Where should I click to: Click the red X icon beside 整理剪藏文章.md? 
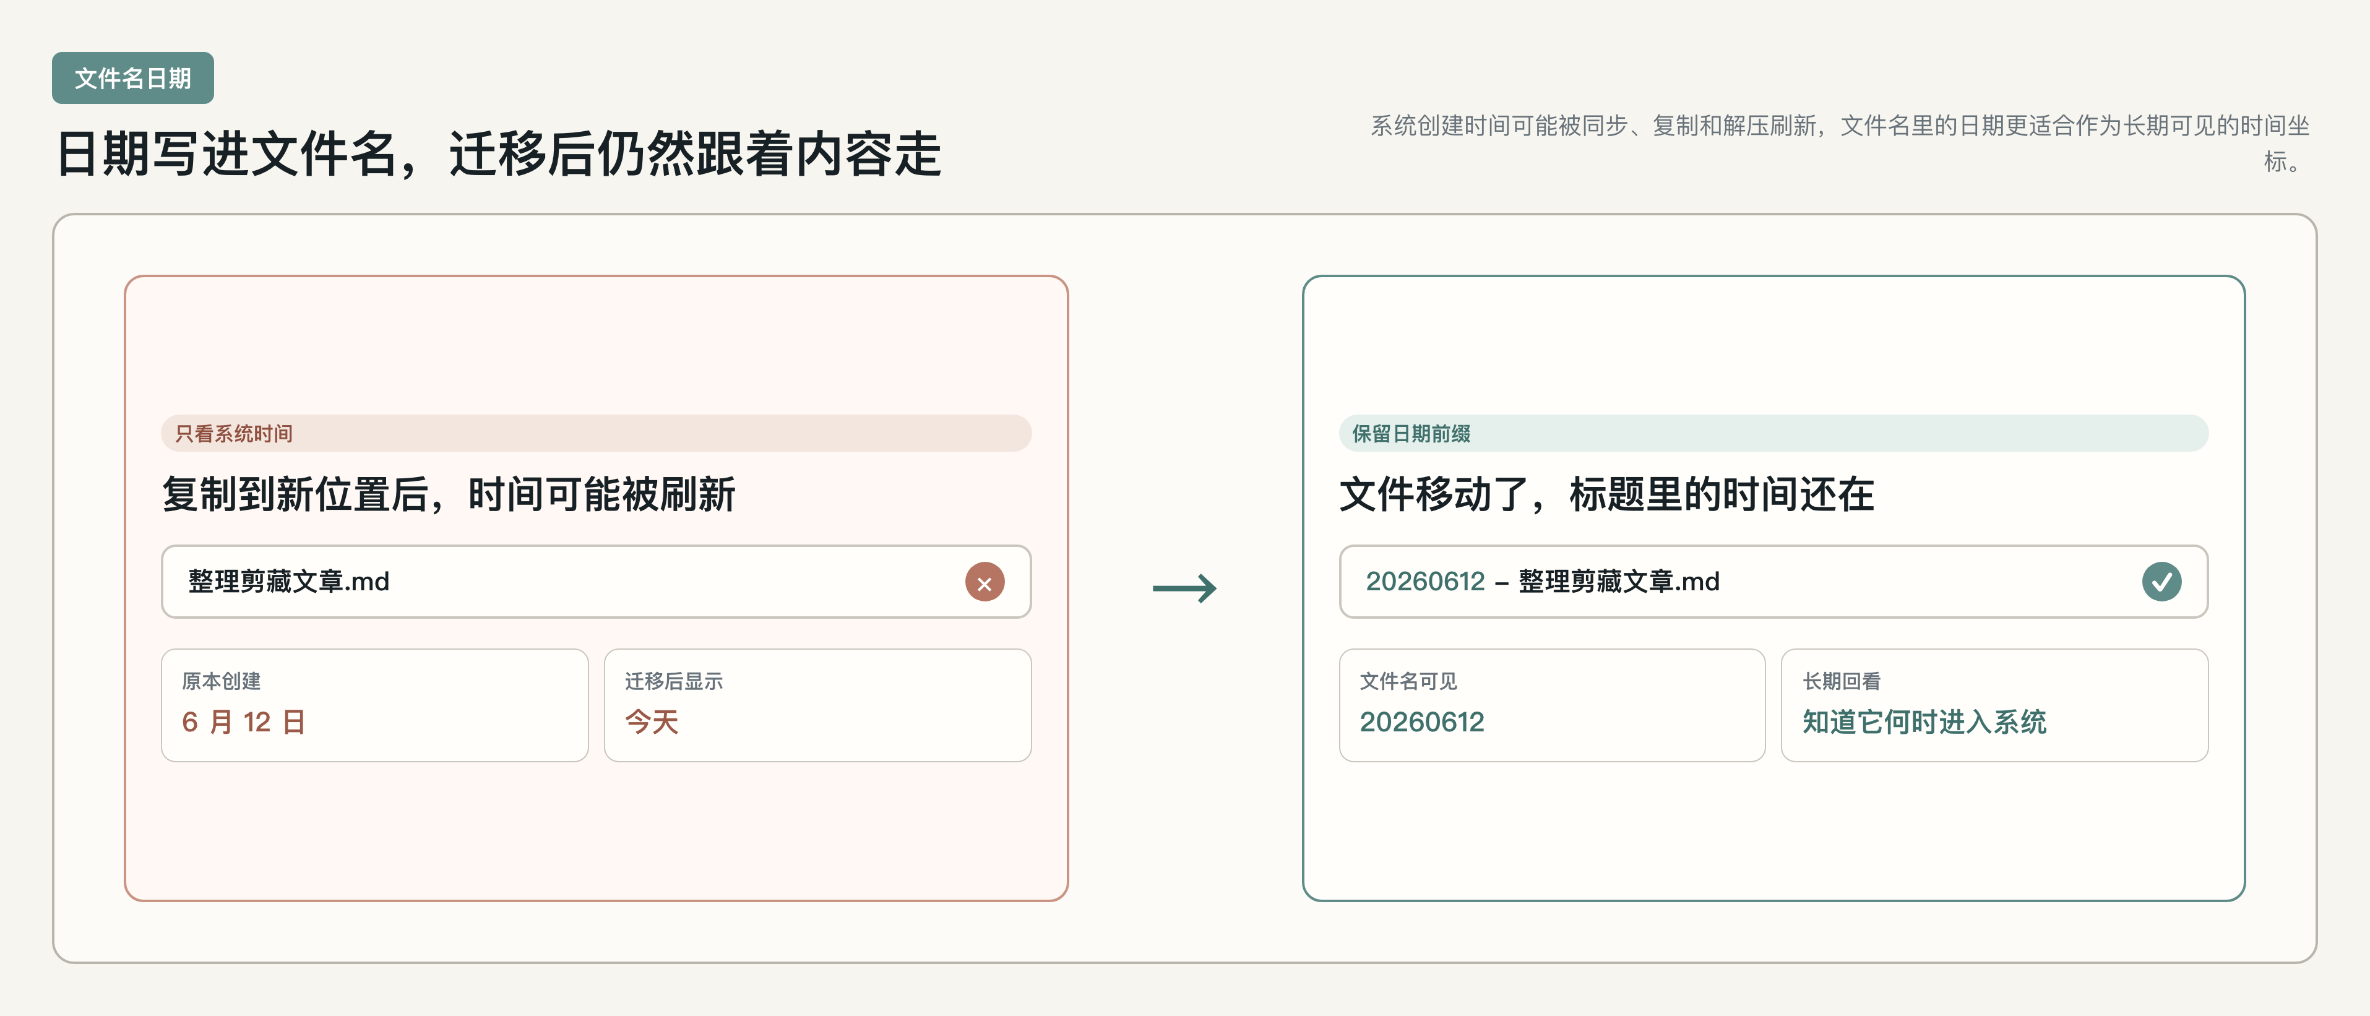click(985, 582)
